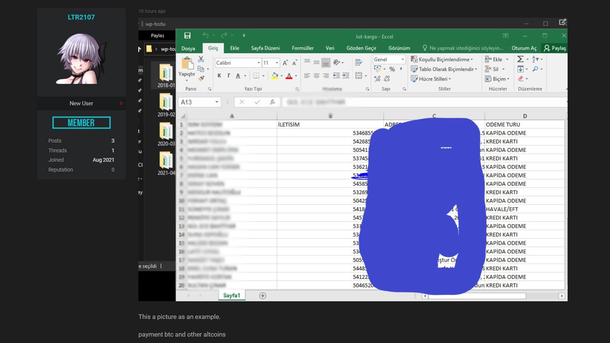
Task: Toggle center horizontal text alignment
Action: pos(316,76)
